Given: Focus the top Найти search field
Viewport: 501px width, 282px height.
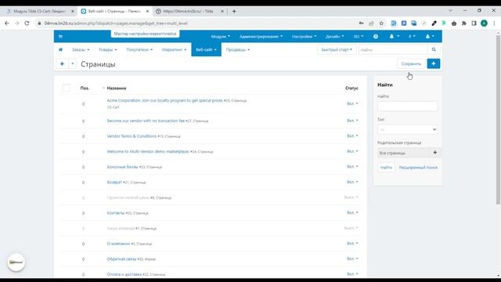Looking at the screenshot, I should [393, 49].
